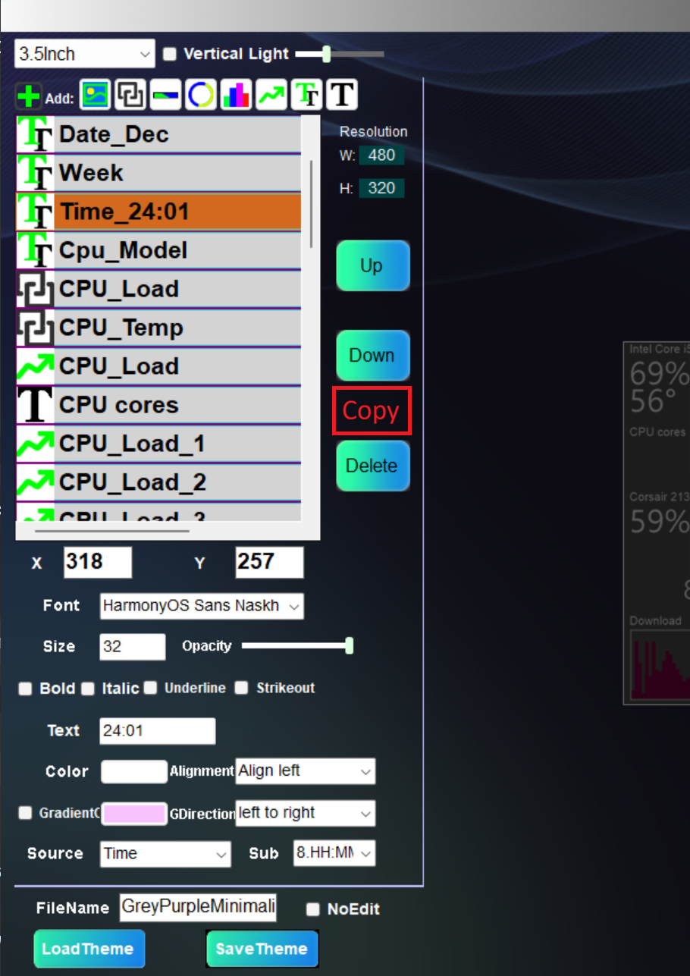Click the green plus Add icon
The width and height of the screenshot is (690, 976).
pyautogui.click(x=28, y=96)
